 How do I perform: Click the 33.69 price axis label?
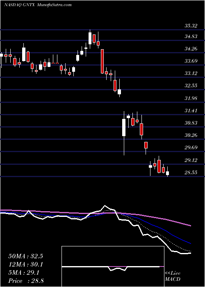[x=191, y=61]
